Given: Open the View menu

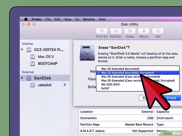Looking at the screenshot, I should point(68,19).
